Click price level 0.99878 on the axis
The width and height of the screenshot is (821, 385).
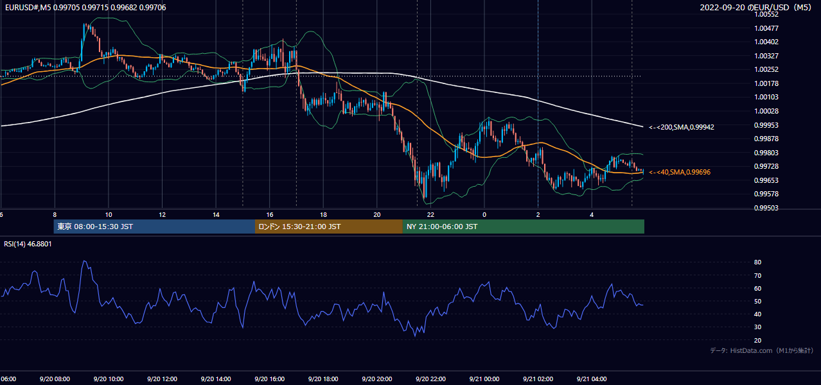(768, 139)
